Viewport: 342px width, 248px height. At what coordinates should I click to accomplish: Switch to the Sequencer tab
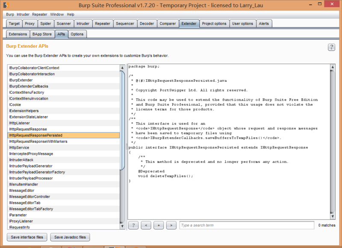coord(125,23)
